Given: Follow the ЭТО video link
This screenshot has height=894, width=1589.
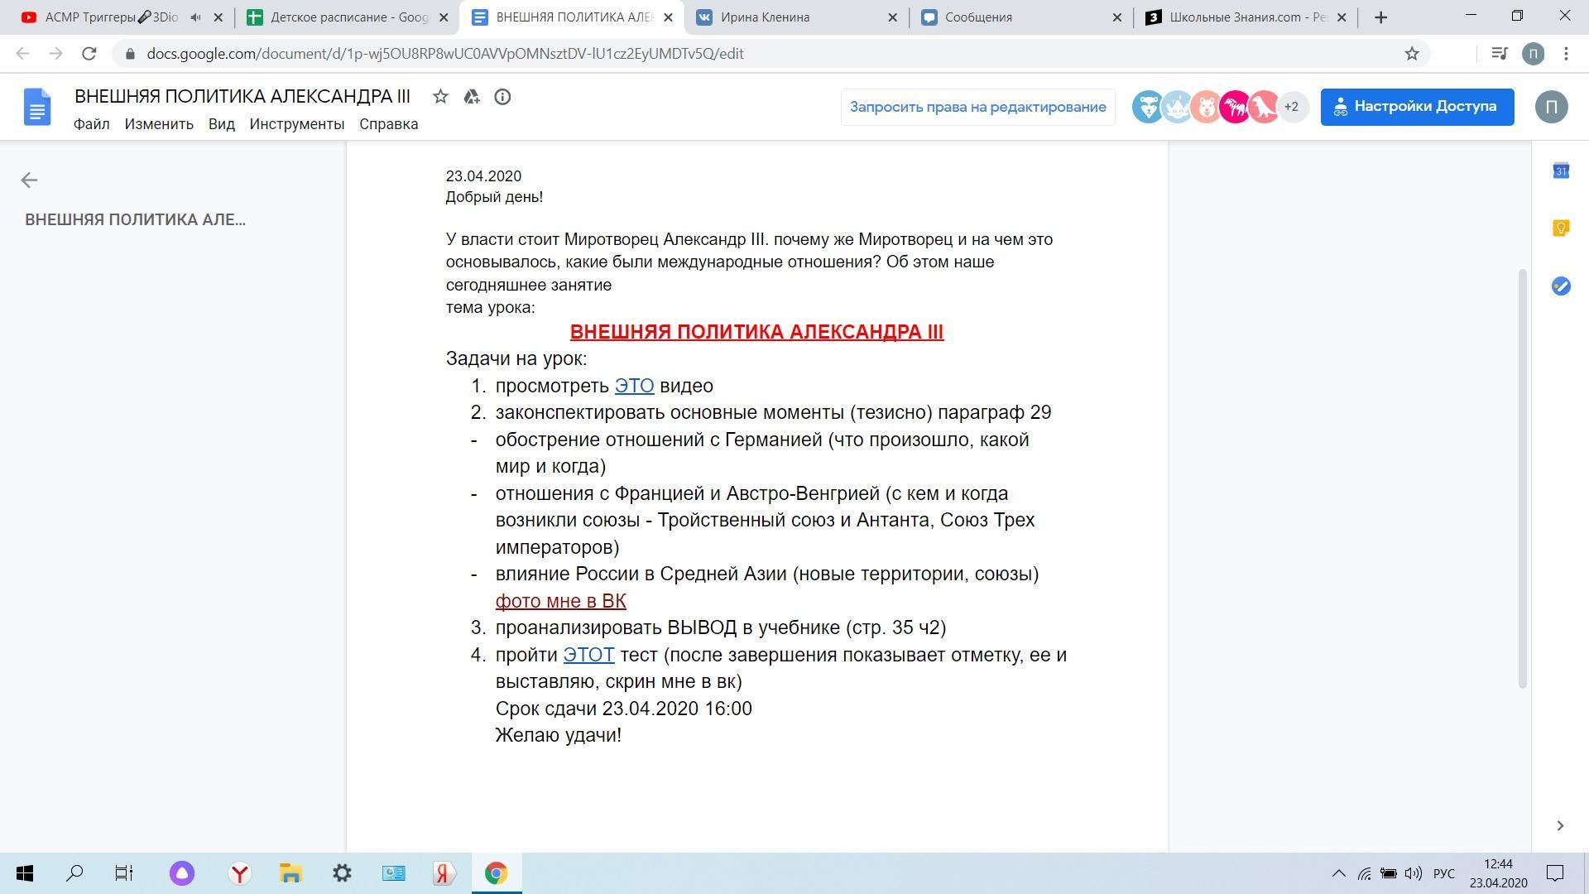Looking at the screenshot, I should coord(634,386).
